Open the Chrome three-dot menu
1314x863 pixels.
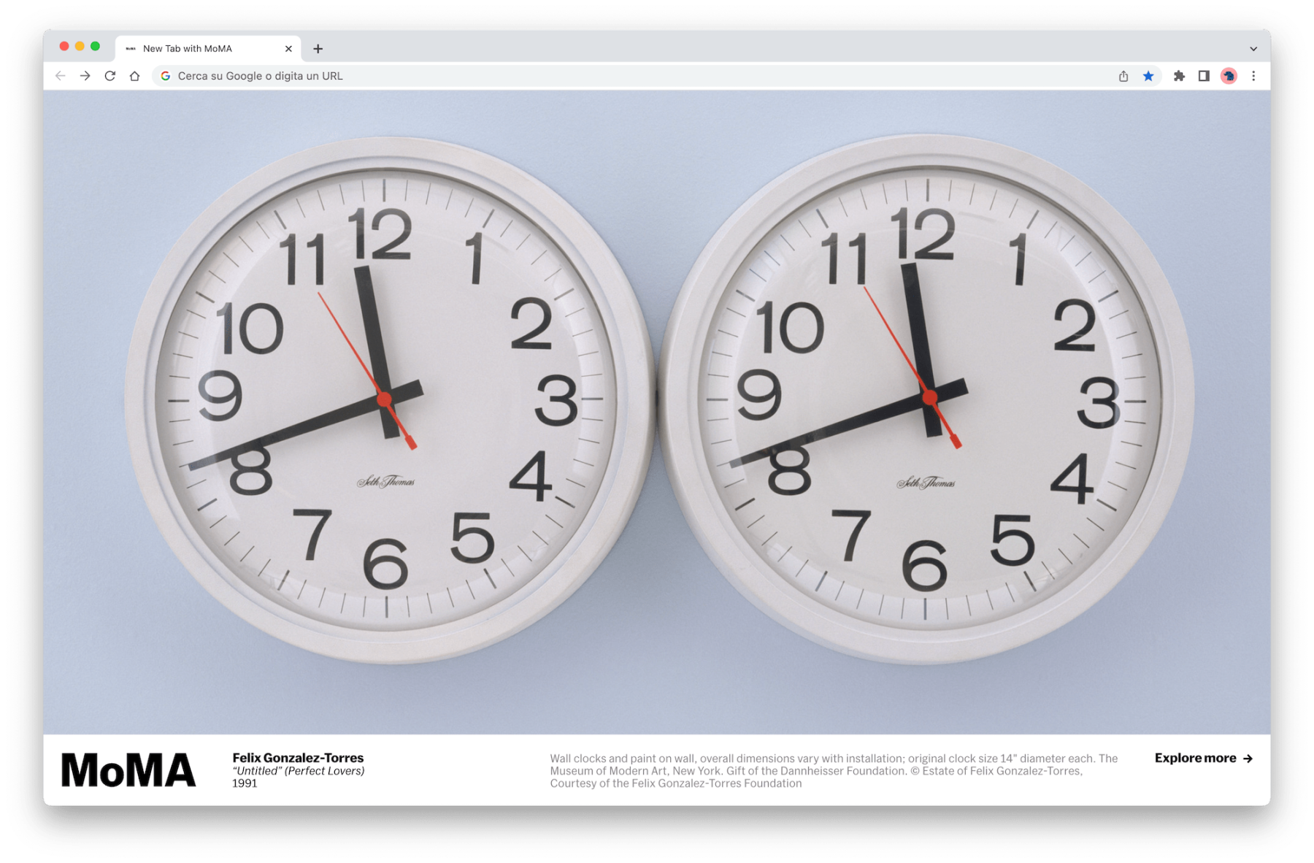pos(1253,76)
